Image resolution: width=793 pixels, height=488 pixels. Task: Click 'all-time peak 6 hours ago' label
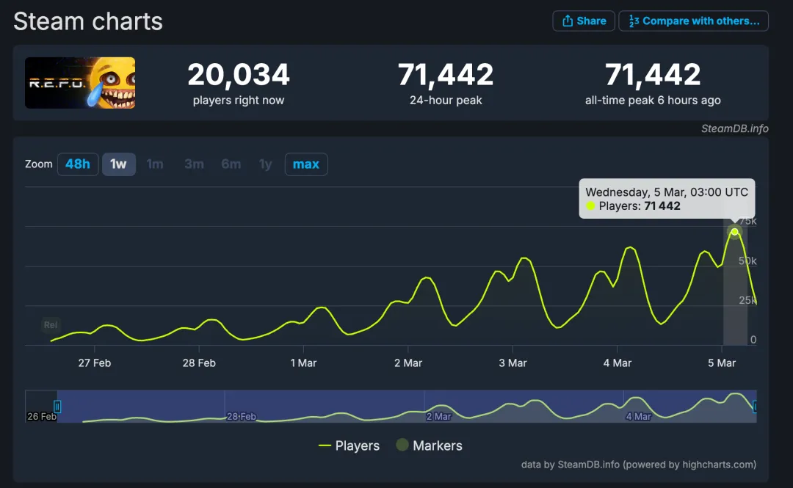point(653,100)
